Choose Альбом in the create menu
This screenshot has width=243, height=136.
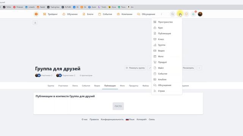tap(167, 79)
